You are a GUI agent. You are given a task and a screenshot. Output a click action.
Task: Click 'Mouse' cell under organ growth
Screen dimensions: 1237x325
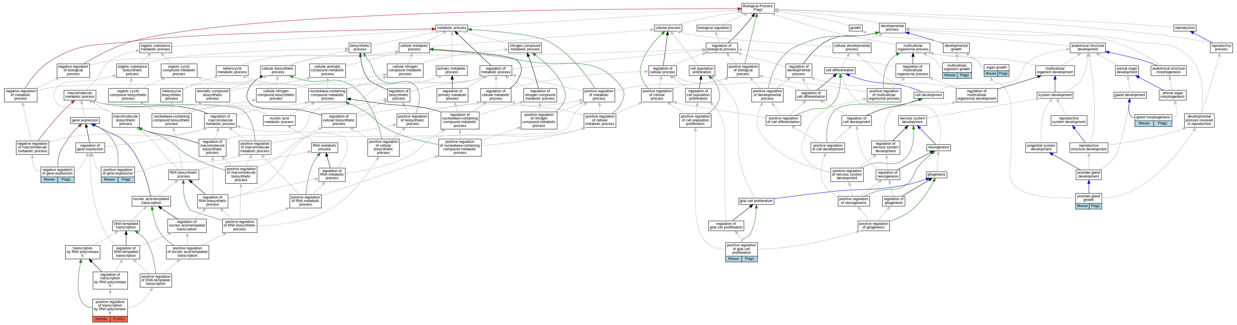tap(991, 74)
